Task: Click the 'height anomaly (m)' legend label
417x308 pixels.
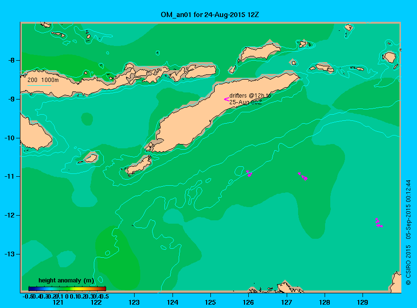Action: 66,281
